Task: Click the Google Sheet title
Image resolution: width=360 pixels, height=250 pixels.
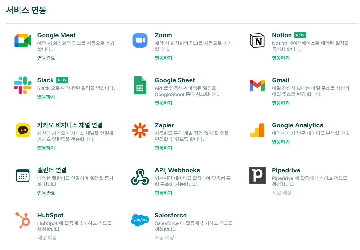Action: pyautogui.click(x=175, y=80)
